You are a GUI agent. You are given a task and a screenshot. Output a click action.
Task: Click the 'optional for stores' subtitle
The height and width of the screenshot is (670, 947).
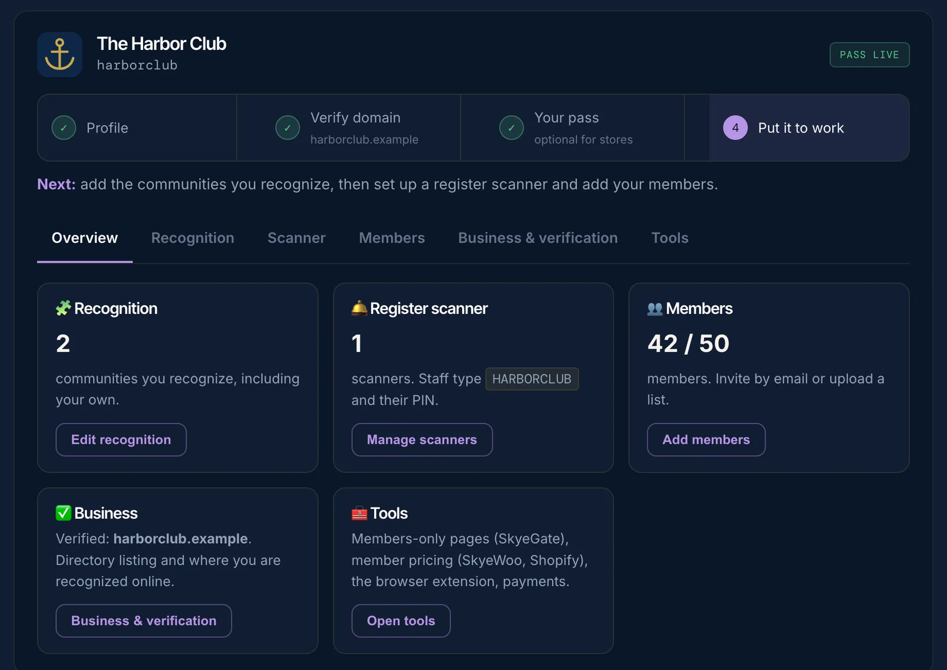(583, 140)
